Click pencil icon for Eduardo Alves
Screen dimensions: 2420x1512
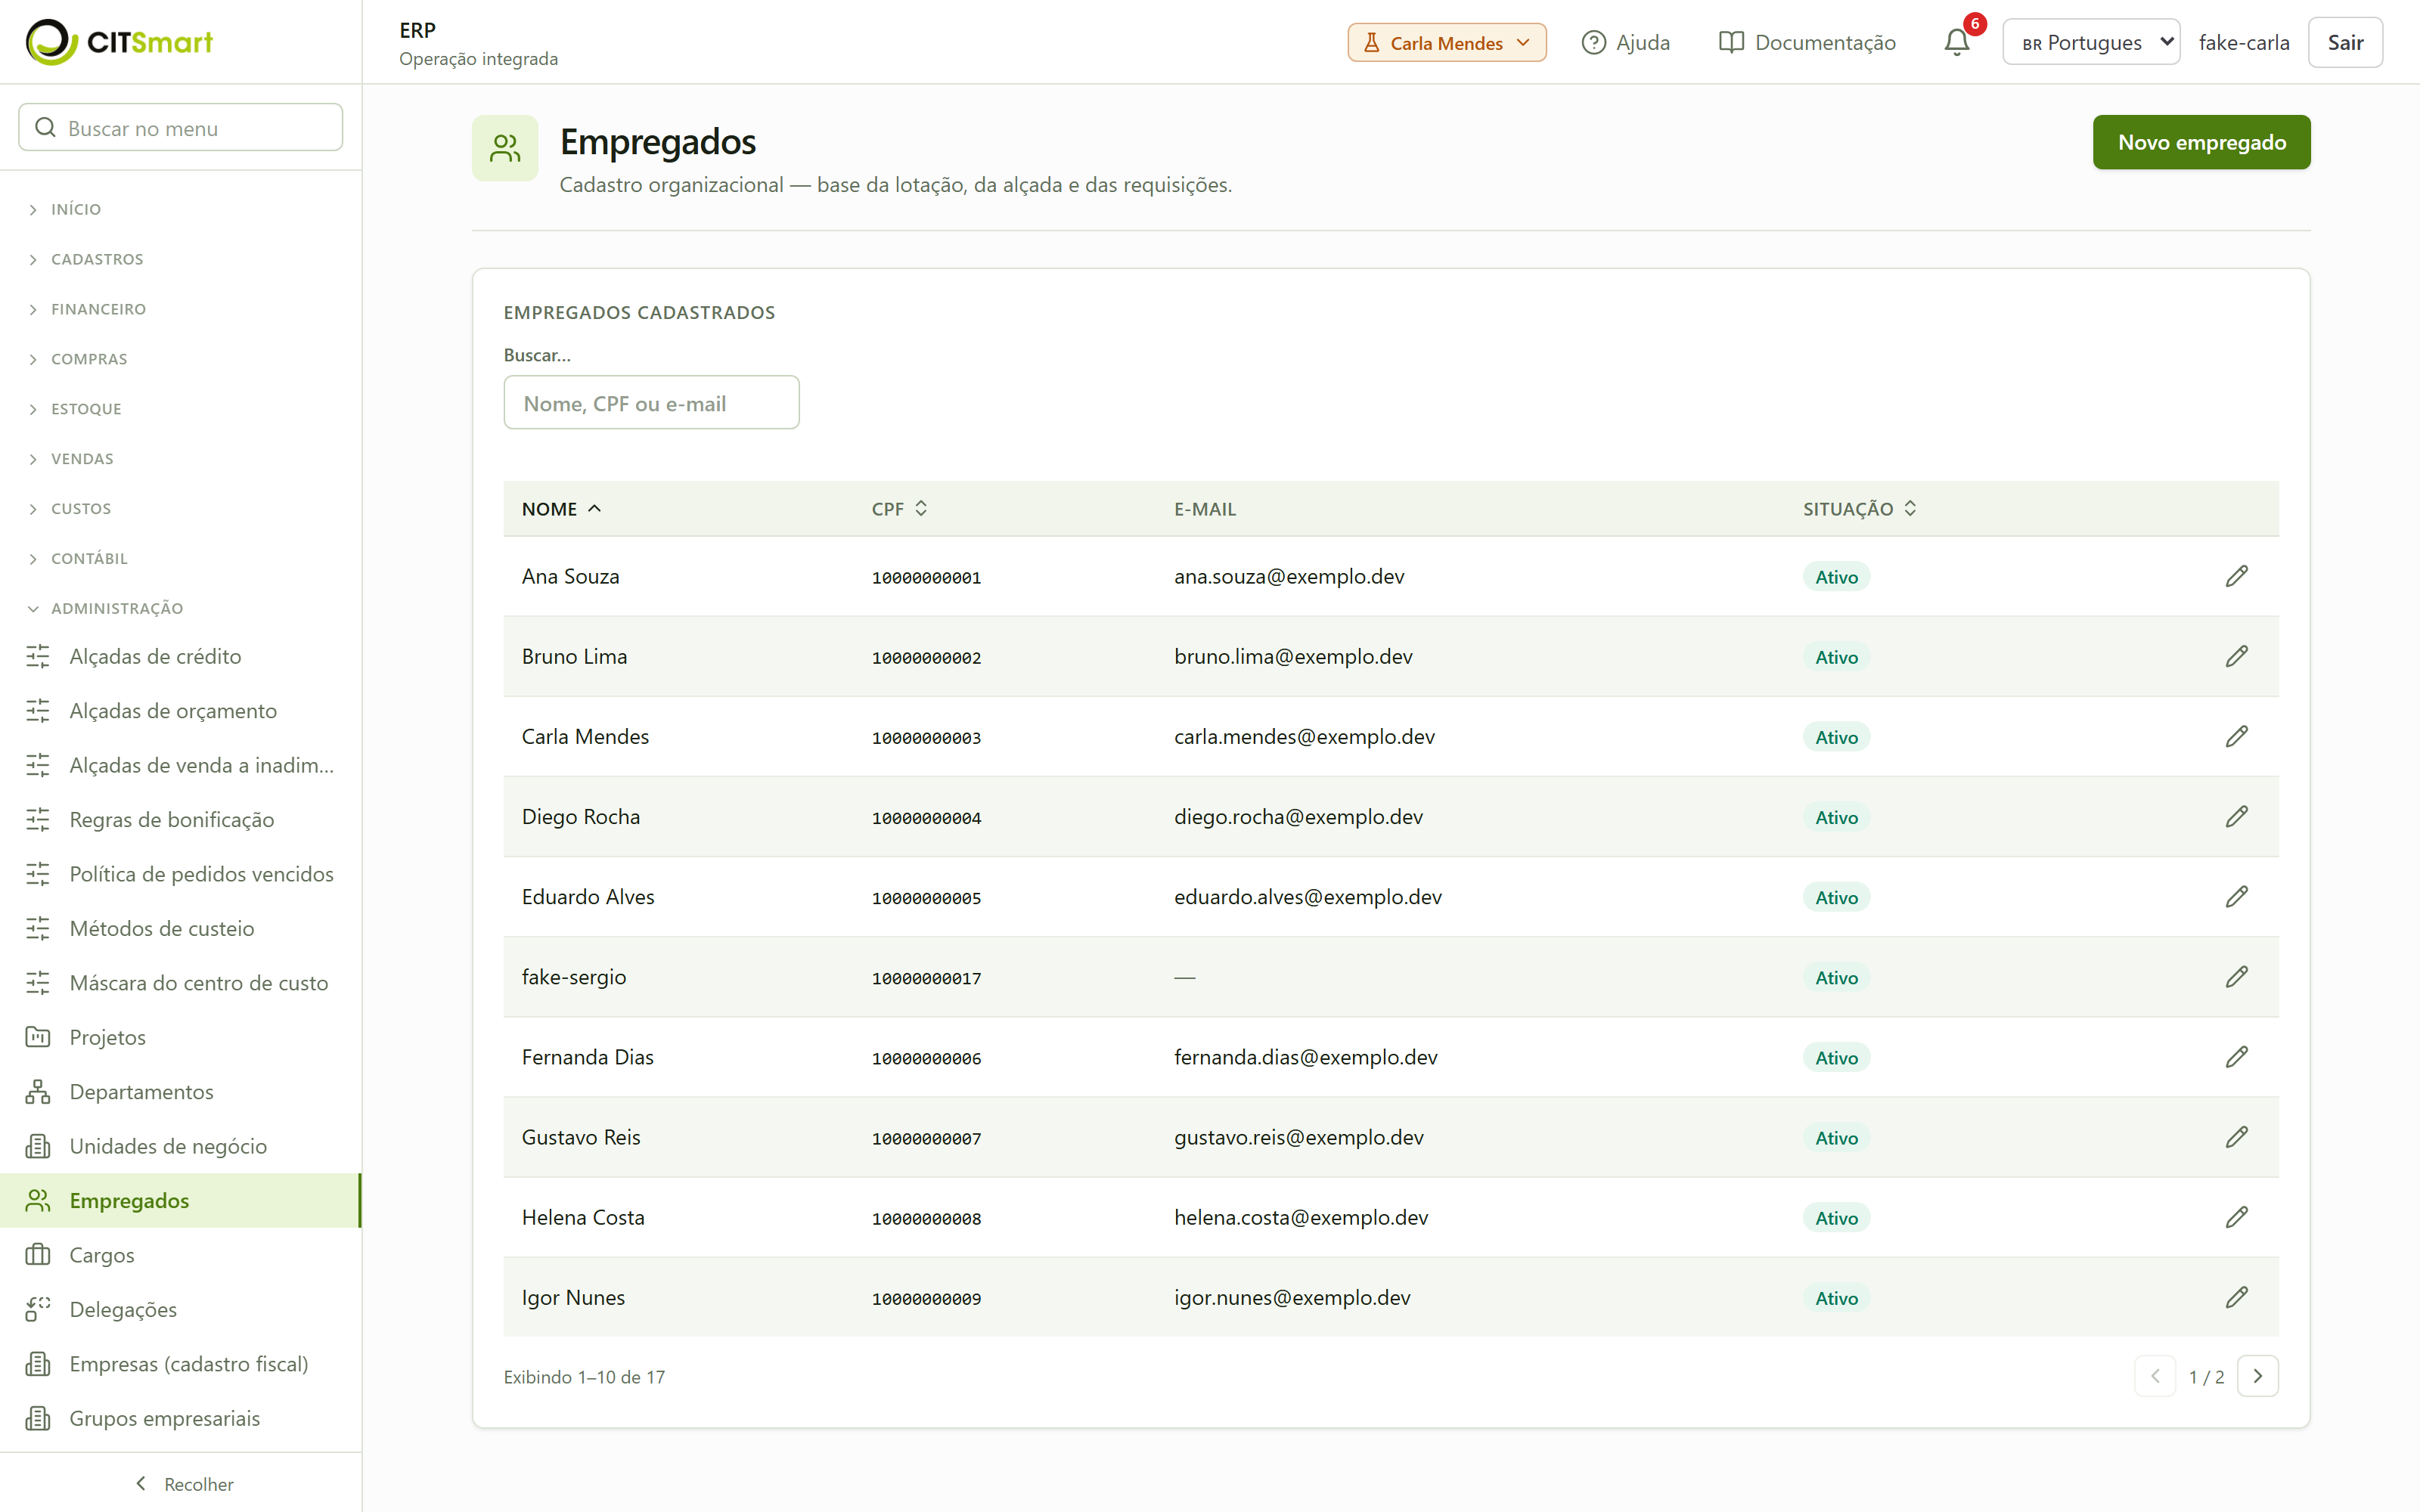point(2236,896)
